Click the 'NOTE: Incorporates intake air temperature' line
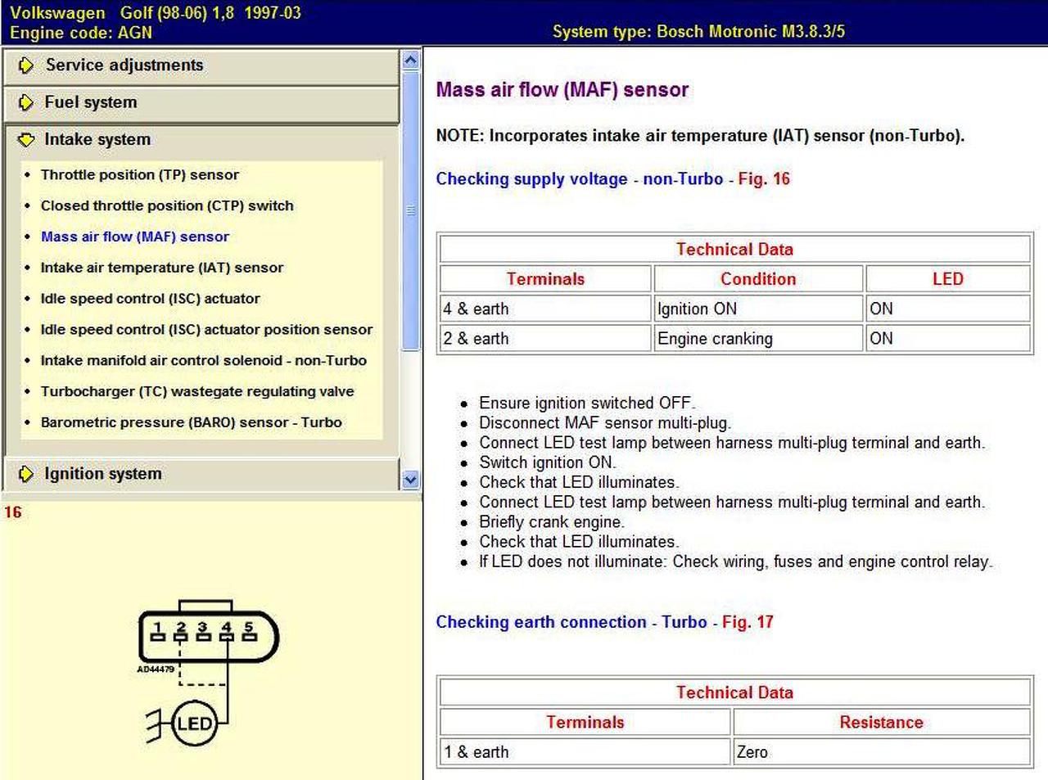The image size is (1048, 780). (x=700, y=136)
